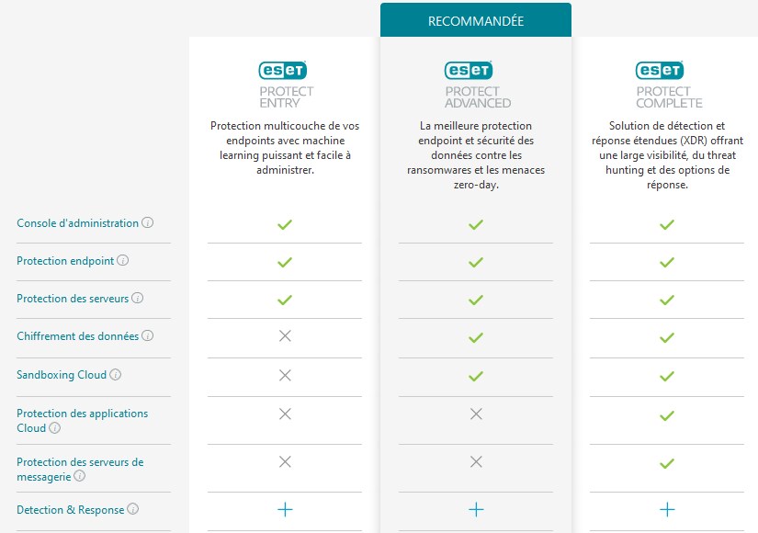Click the info icon for Chiffrement des données

pyautogui.click(x=149, y=336)
